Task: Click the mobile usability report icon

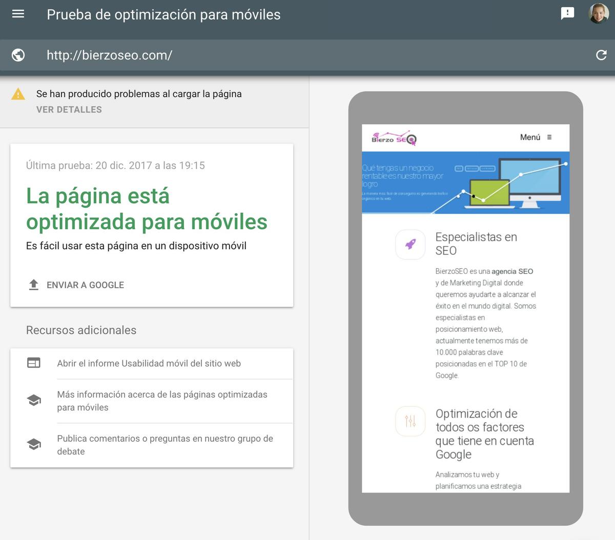Action: pos(33,362)
